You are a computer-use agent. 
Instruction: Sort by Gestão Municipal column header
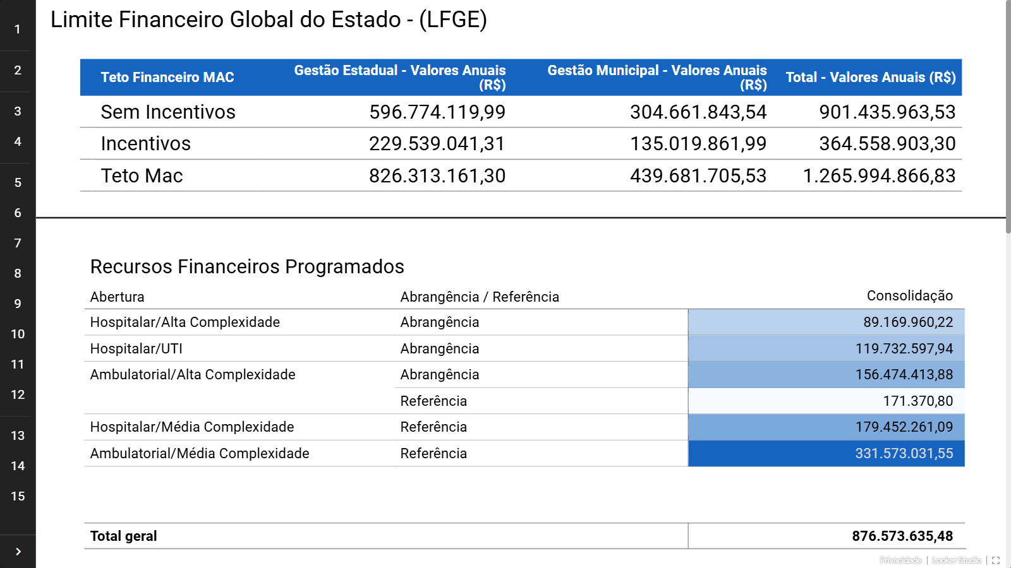[657, 78]
